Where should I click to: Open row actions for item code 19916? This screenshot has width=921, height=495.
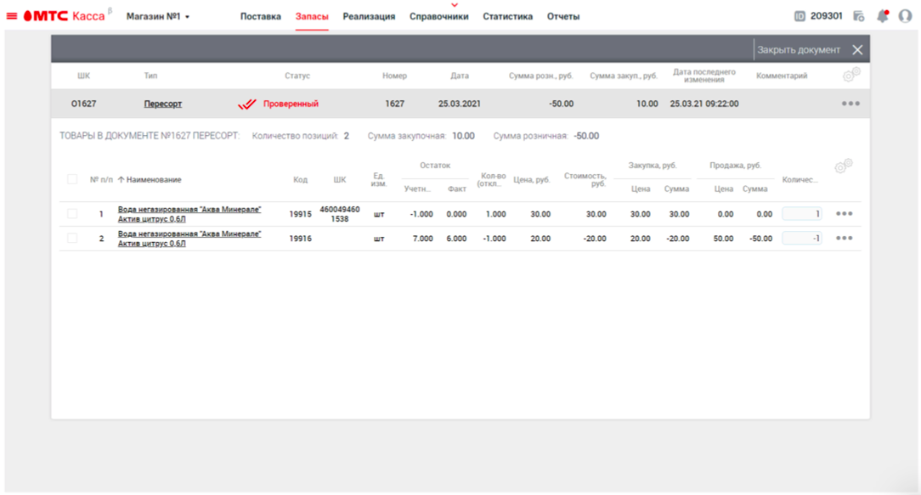(x=844, y=239)
